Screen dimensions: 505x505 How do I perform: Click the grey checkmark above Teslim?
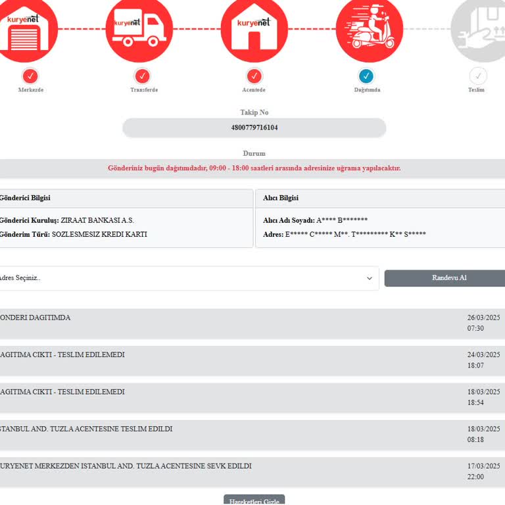point(478,76)
